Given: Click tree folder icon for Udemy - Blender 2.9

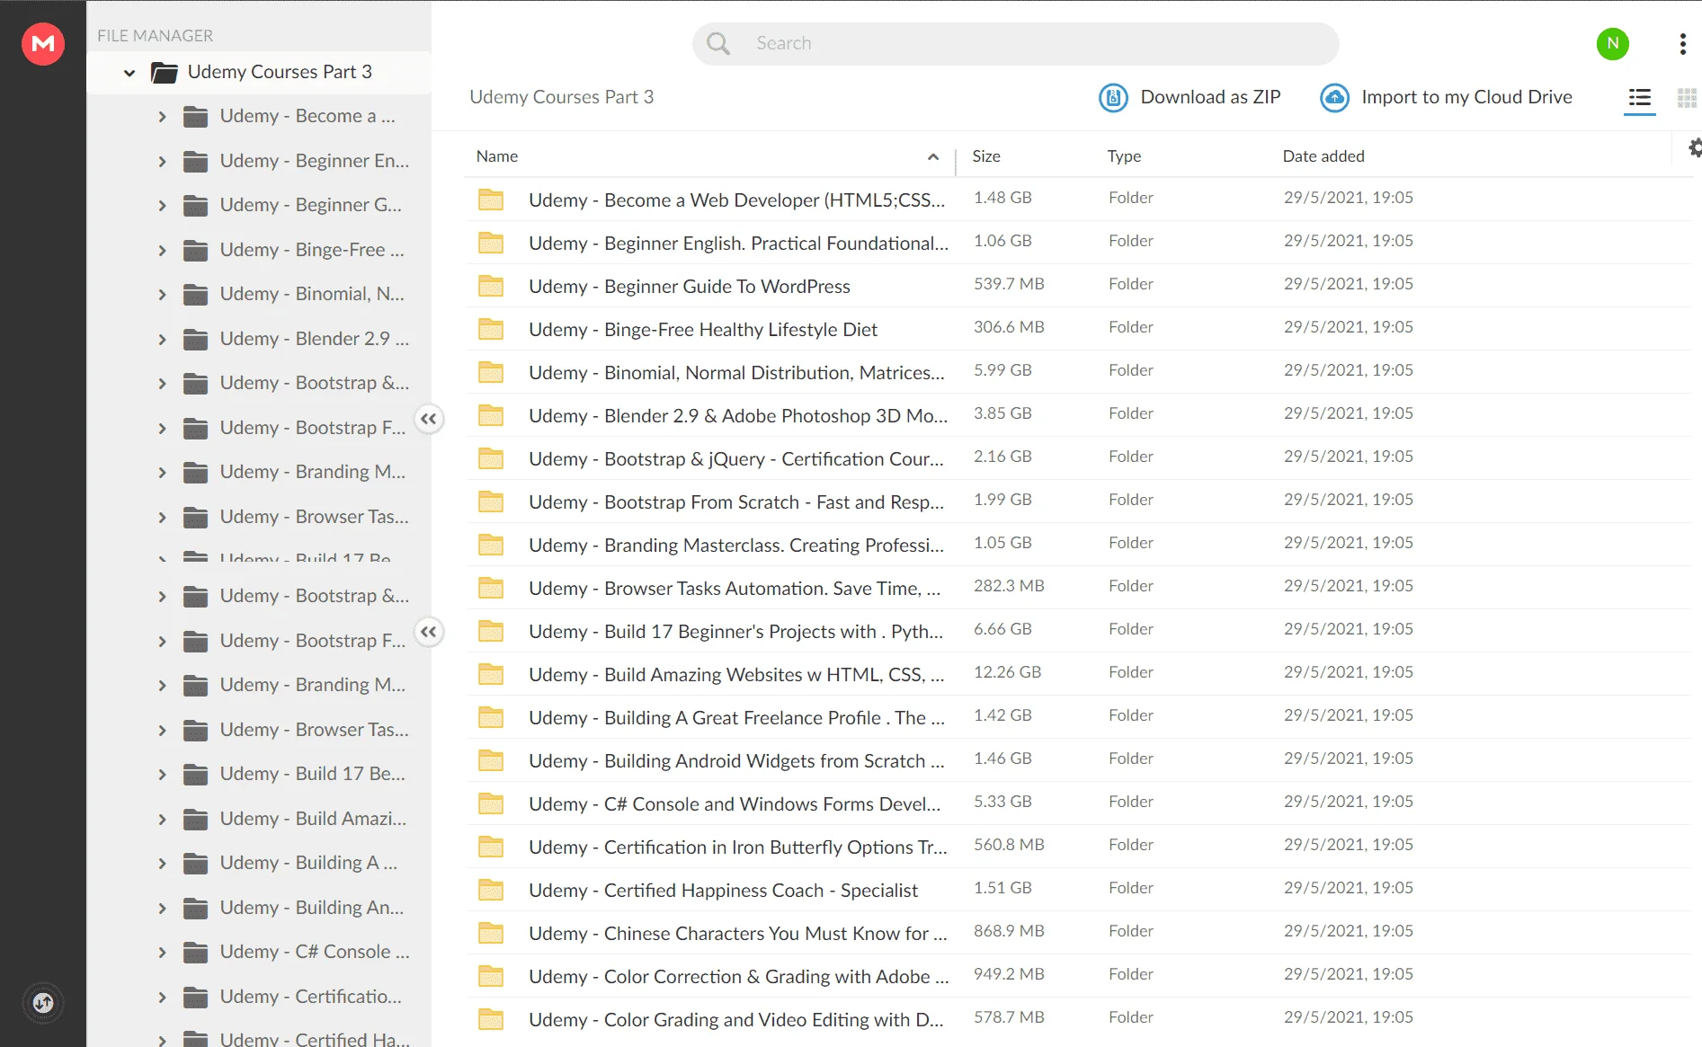Looking at the screenshot, I should (195, 339).
